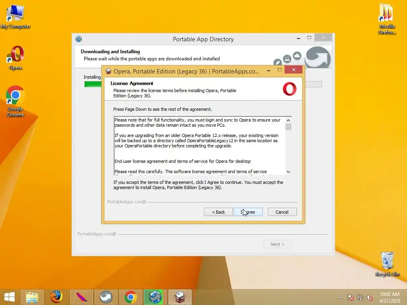This screenshot has width=407, height=305.
Task: Click the I Agree button
Action: (248, 212)
